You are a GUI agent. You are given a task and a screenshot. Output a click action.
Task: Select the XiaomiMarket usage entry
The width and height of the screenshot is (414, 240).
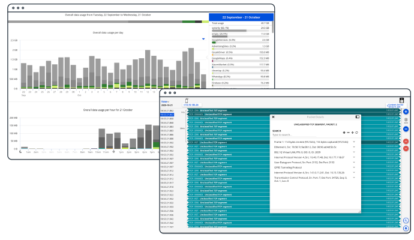click(240, 65)
